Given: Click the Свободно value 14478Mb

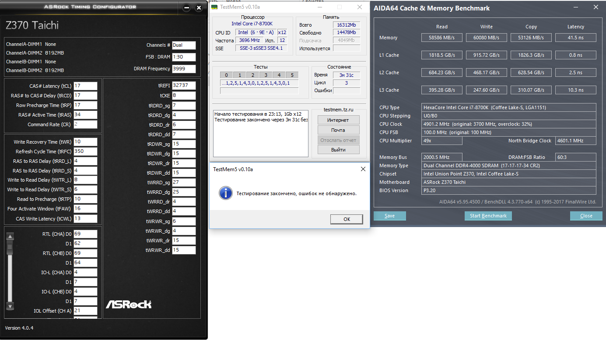Looking at the screenshot, I should point(346,33).
